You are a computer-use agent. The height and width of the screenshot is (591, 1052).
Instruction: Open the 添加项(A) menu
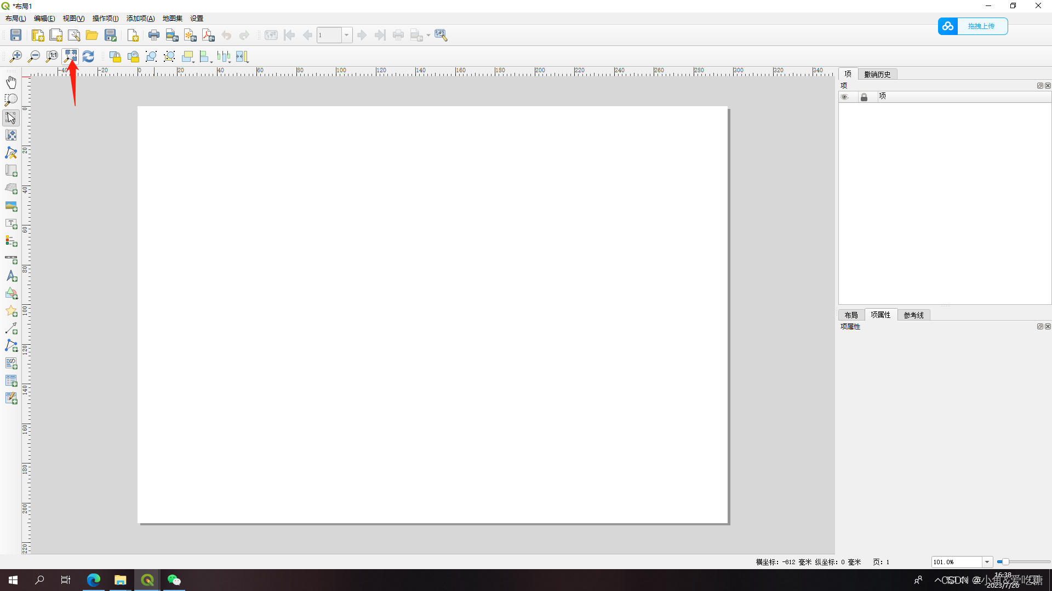click(140, 19)
